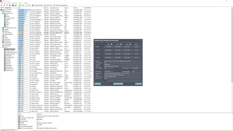Open the Избранное menu in menu bar
Image resolution: width=233 pixels, height=131 pixels.
click(x=15, y=3)
